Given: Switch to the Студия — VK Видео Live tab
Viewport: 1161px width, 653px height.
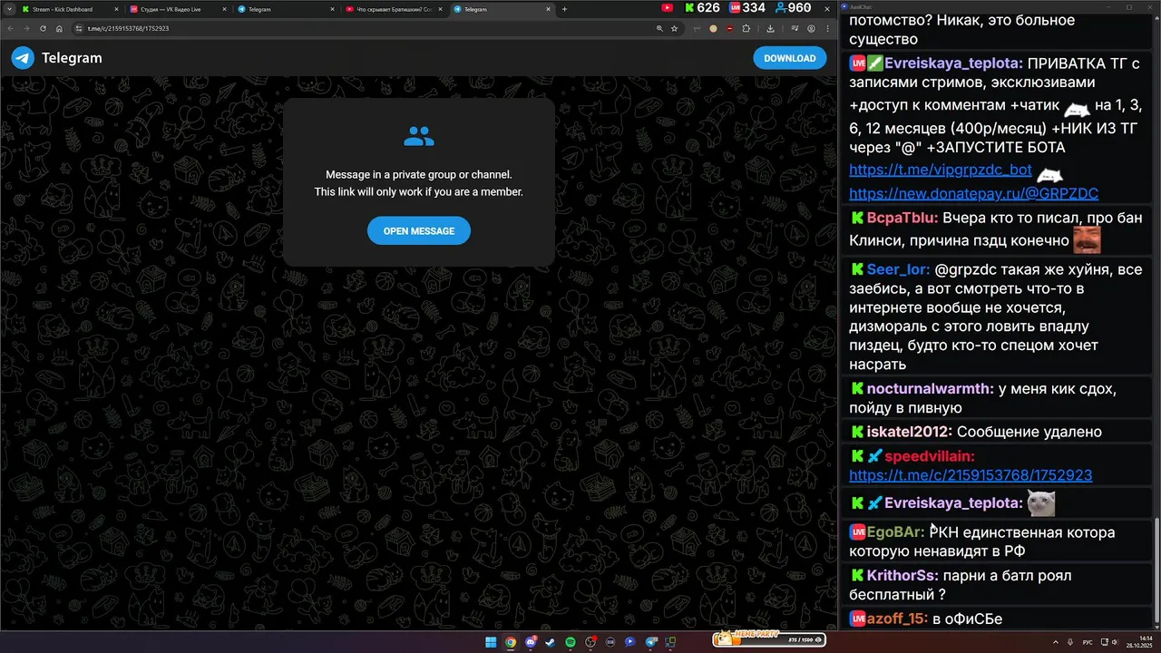Looking at the screenshot, I should 177,9.
